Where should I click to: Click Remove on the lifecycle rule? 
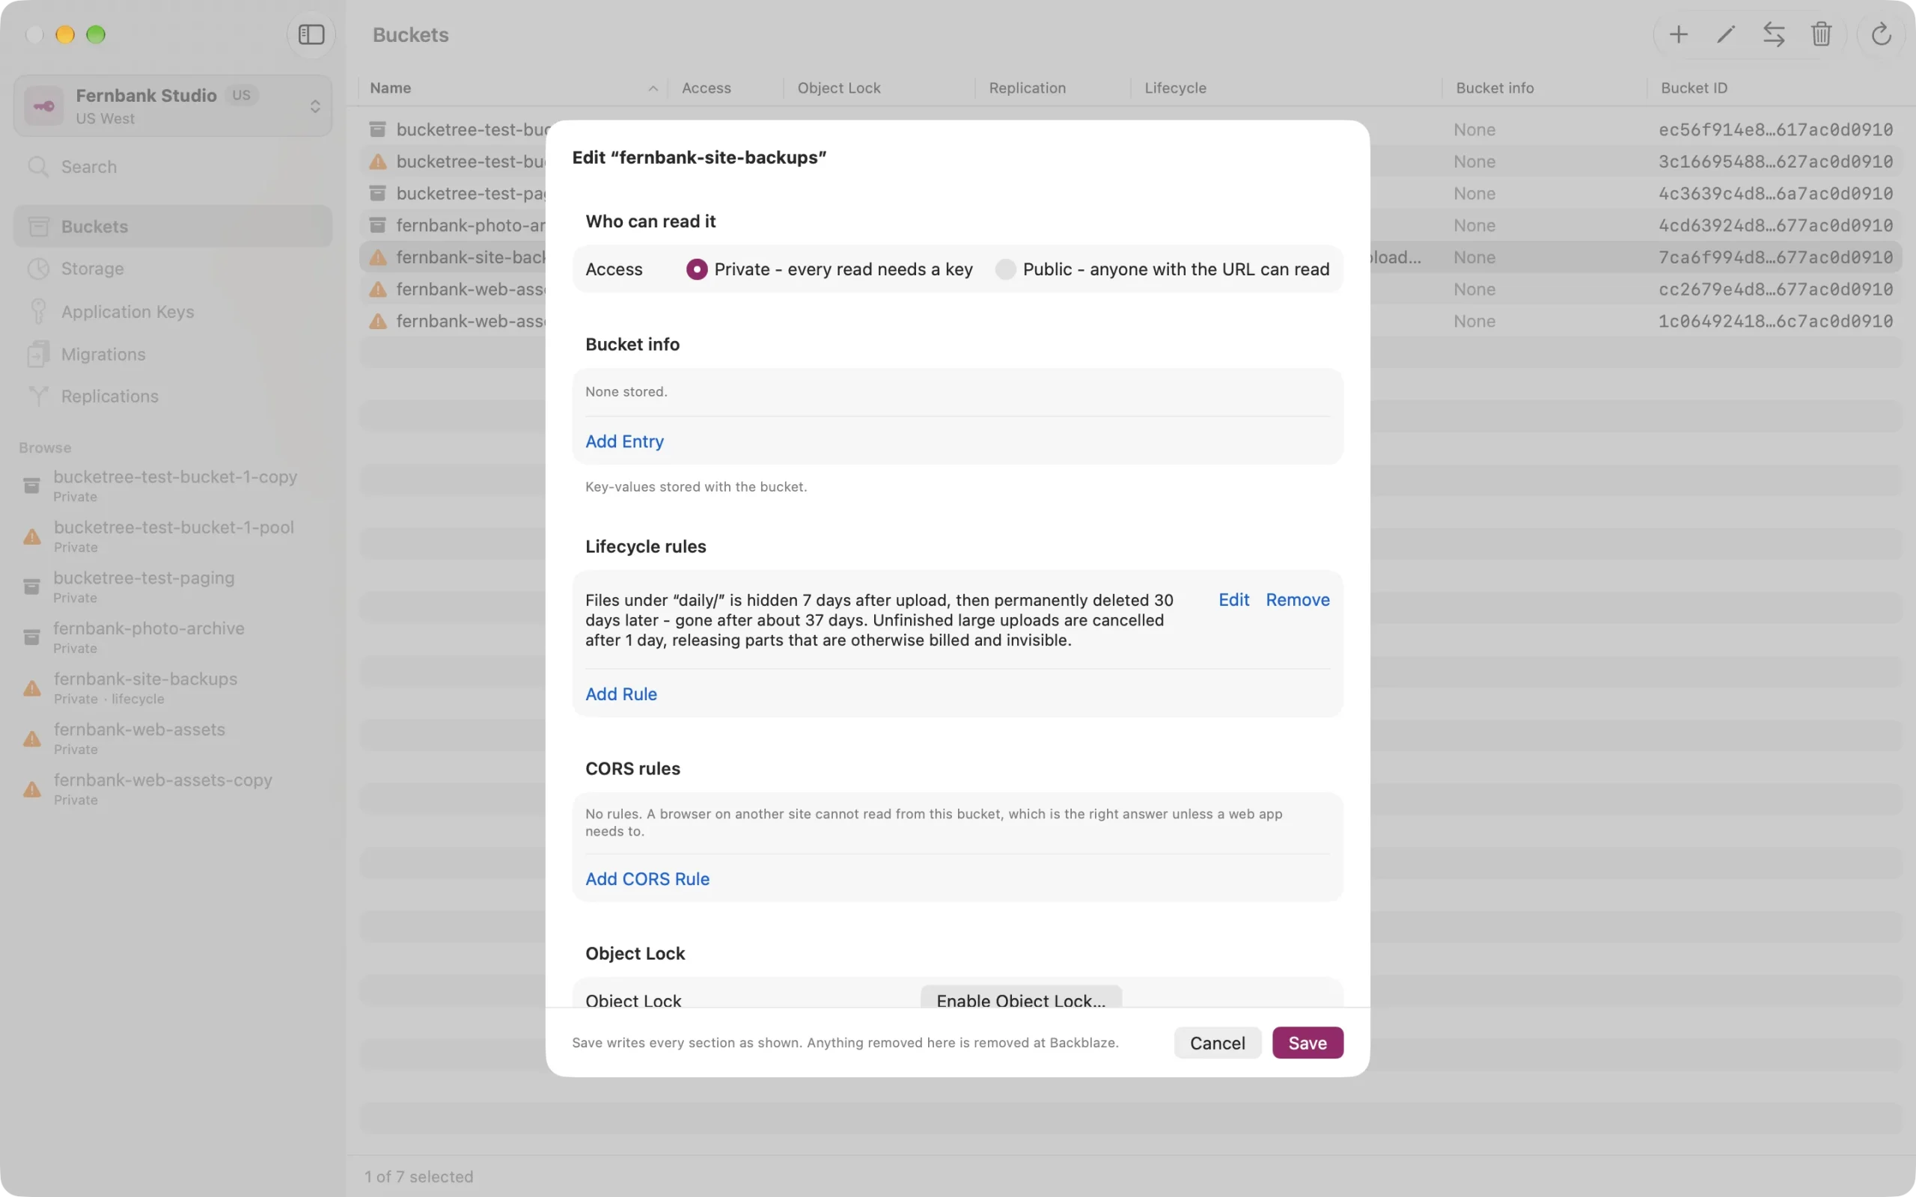click(1298, 600)
